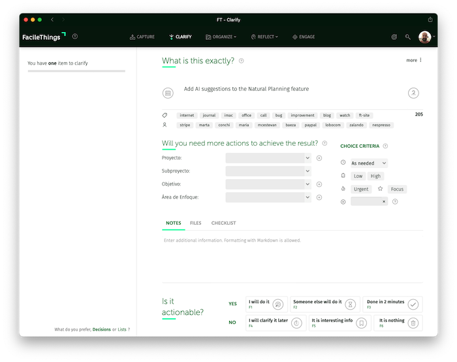457x362 pixels.
Task: Click the circular person icon beside the item
Action: 413,93
